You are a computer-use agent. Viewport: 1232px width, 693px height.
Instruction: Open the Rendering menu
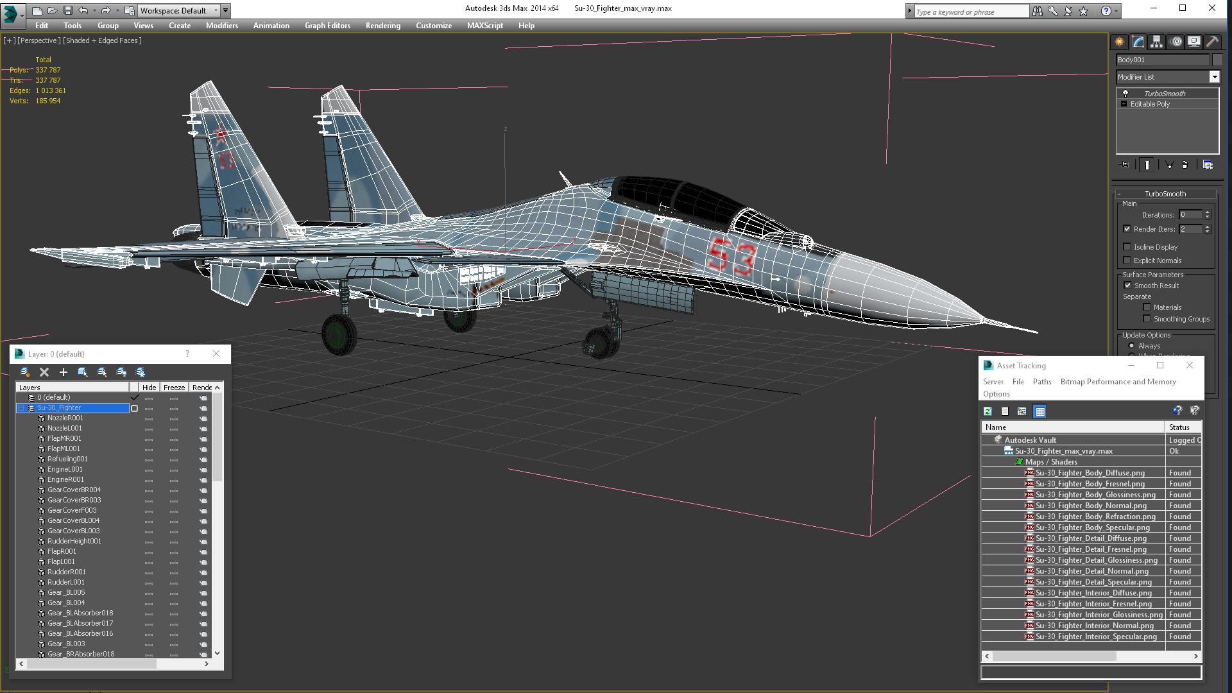click(382, 26)
